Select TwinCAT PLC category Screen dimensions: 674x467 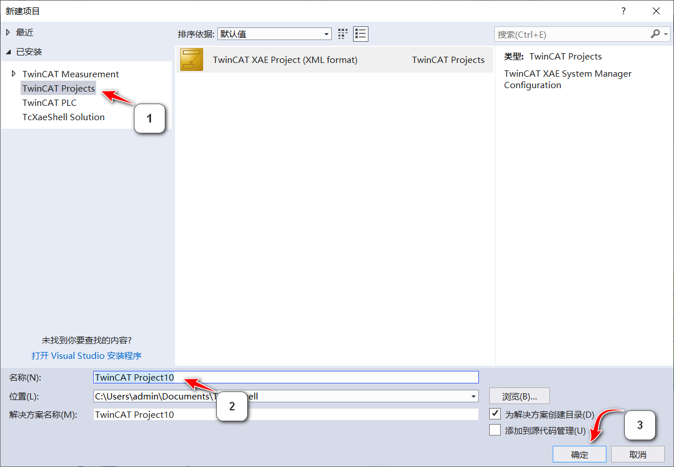(x=49, y=103)
